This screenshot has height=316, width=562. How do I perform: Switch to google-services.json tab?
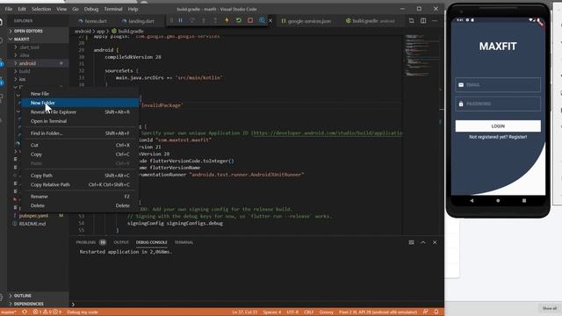306,21
